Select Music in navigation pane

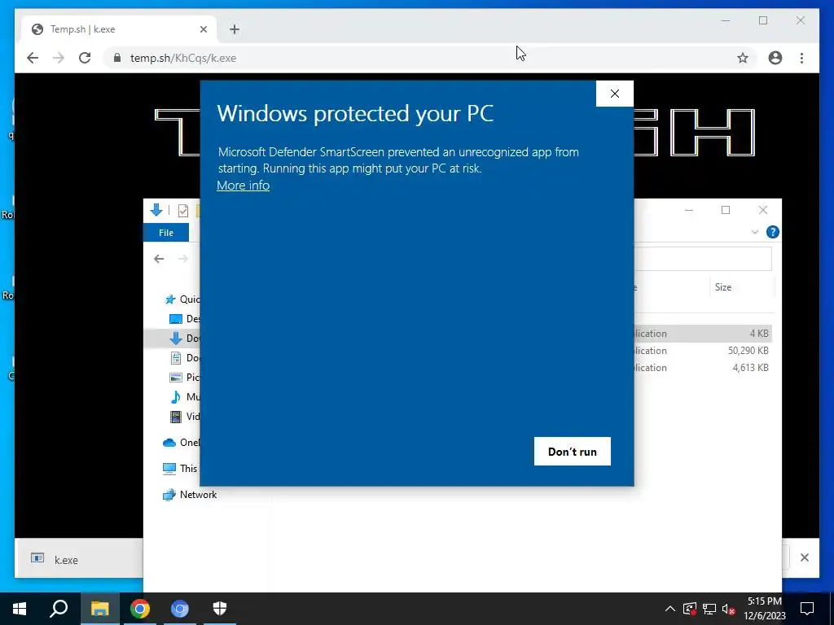[x=184, y=396]
